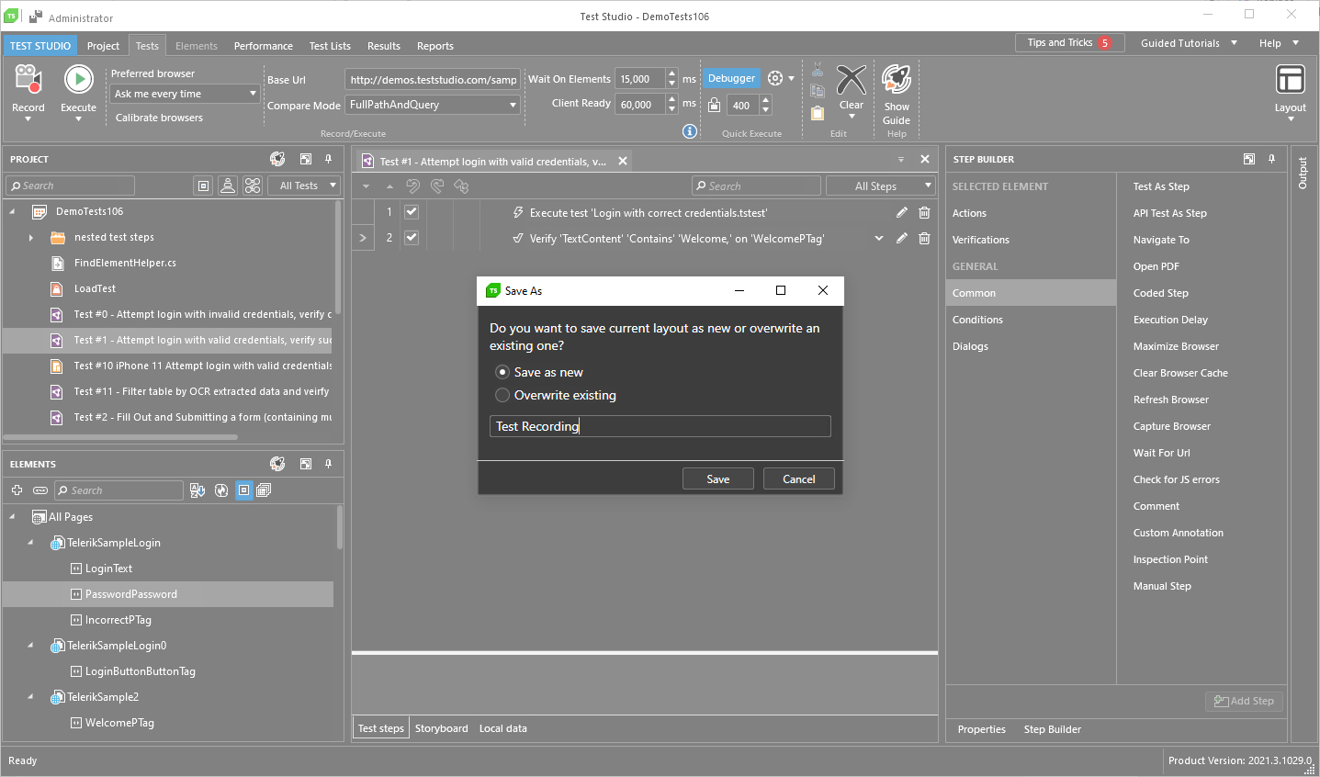This screenshot has height=777, width=1320.
Task: Click the link icon in Elements toolbar
Action: click(39, 490)
